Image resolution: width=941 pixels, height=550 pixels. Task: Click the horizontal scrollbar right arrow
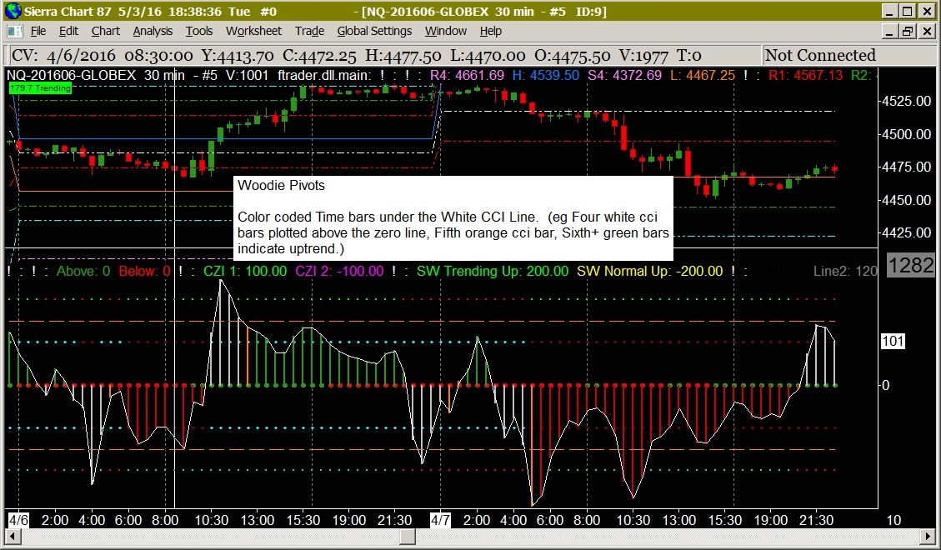pyautogui.click(x=928, y=536)
